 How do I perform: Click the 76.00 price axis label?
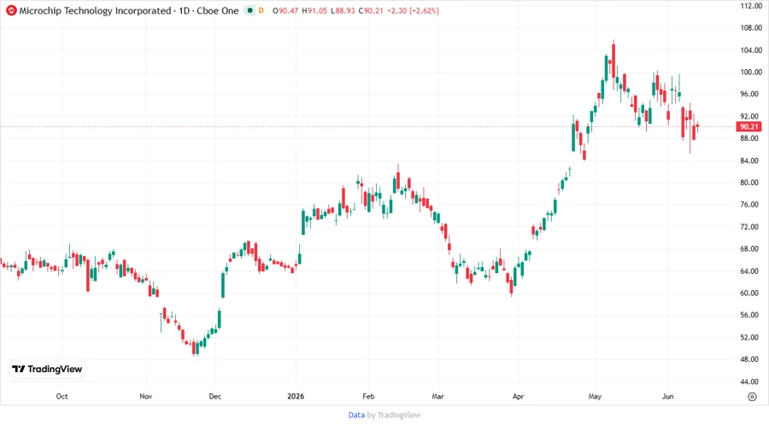tap(751, 205)
